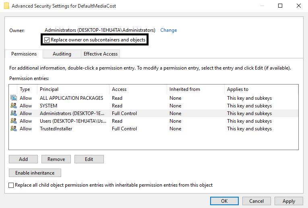This screenshot has width=308, height=208.
Task: Maximize the Advanced Security Settings window
Action: [280, 6]
